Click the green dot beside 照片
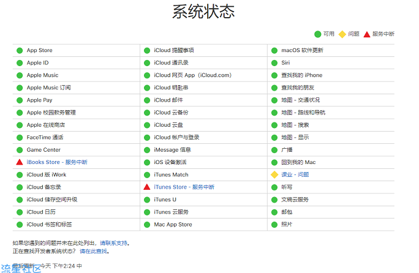Viewport: 419px width, 273px height. click(x=274, y=225)
